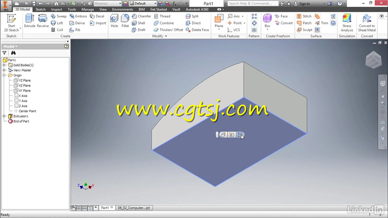
Task: Open the Sketch tab
Action: [40, 9]
